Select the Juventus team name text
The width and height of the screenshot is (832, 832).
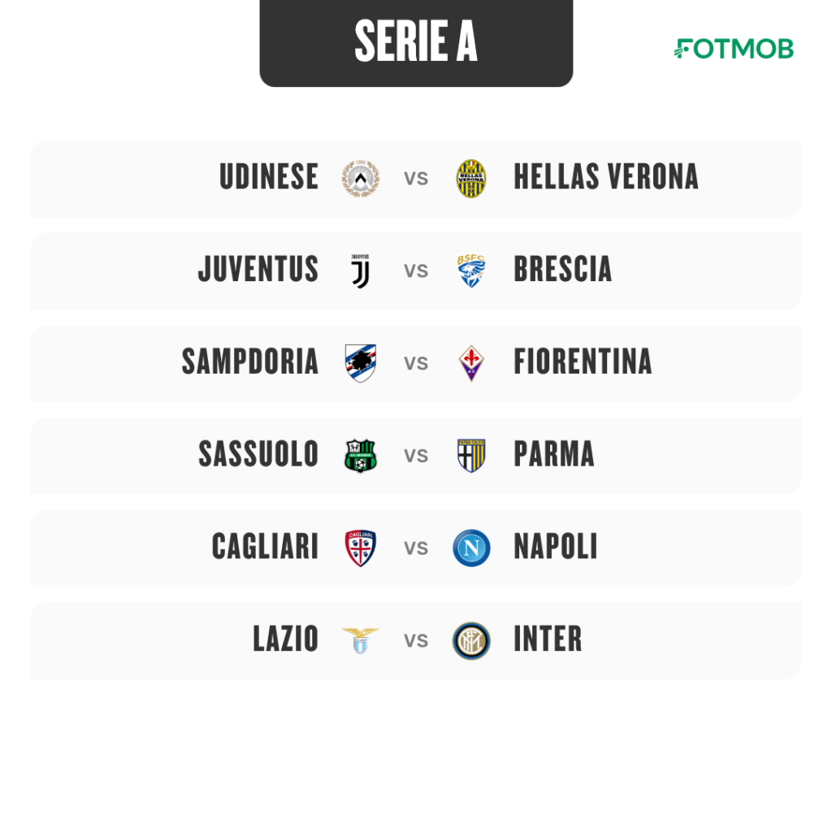(x=258, y=269)
